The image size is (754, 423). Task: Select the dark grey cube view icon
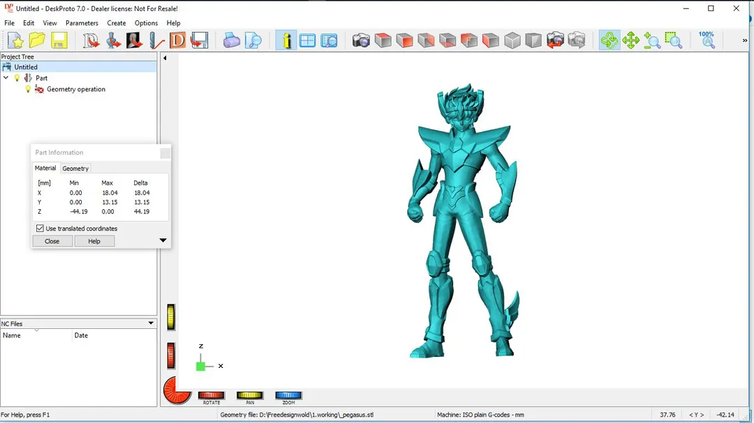coord(533,40)
